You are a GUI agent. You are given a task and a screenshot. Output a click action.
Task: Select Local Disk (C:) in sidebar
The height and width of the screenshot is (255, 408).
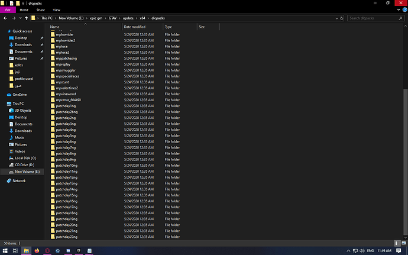pyautogui.click(x=25, y=158)
